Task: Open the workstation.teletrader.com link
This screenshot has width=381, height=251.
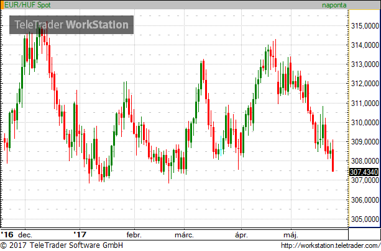Action: [x=331, y=245]
